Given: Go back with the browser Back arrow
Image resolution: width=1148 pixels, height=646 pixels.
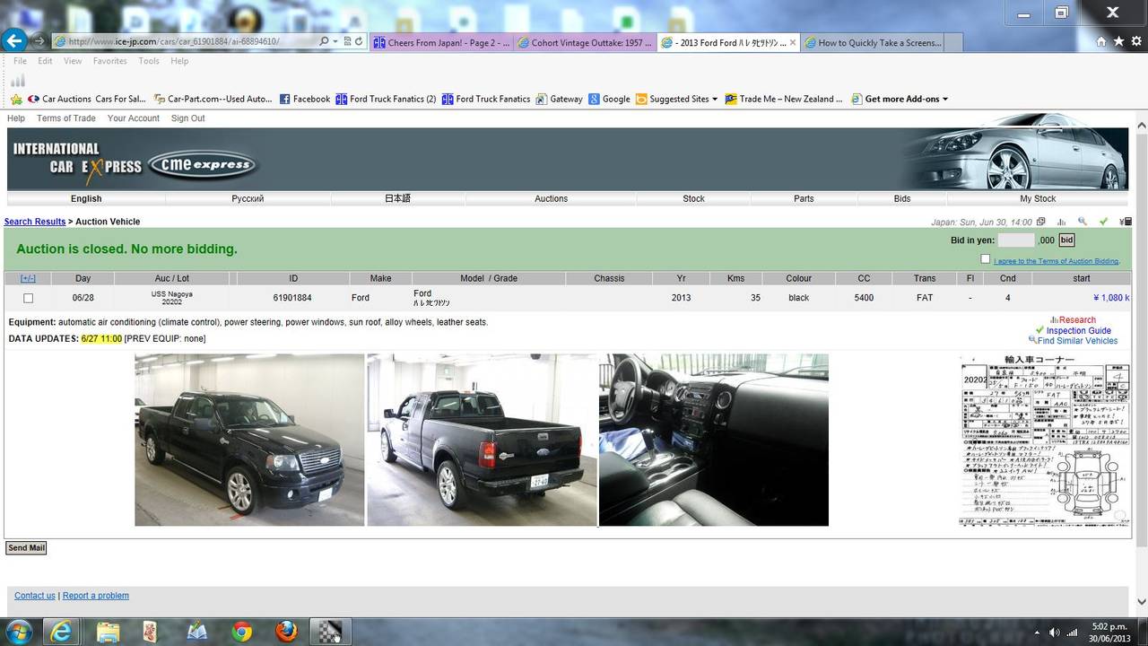Looking at the screenshot, I should click(13, 40).
